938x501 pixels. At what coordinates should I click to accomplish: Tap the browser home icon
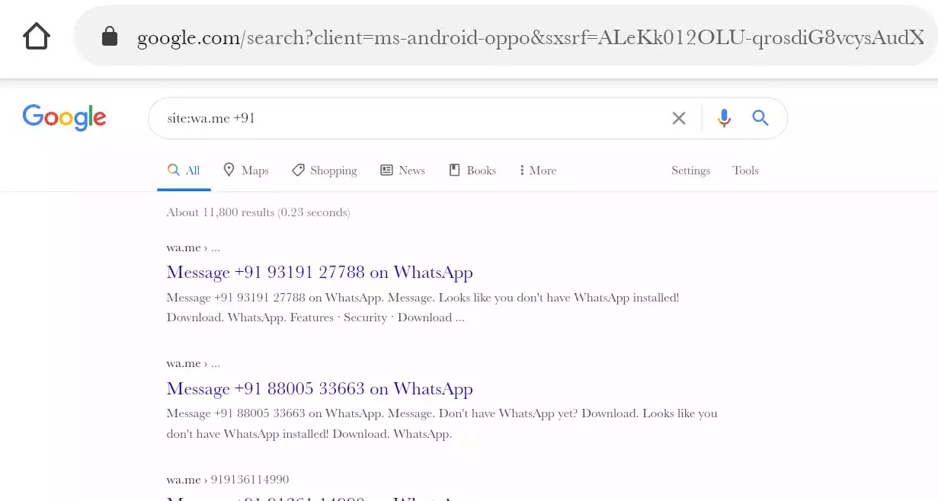(36, 37)
